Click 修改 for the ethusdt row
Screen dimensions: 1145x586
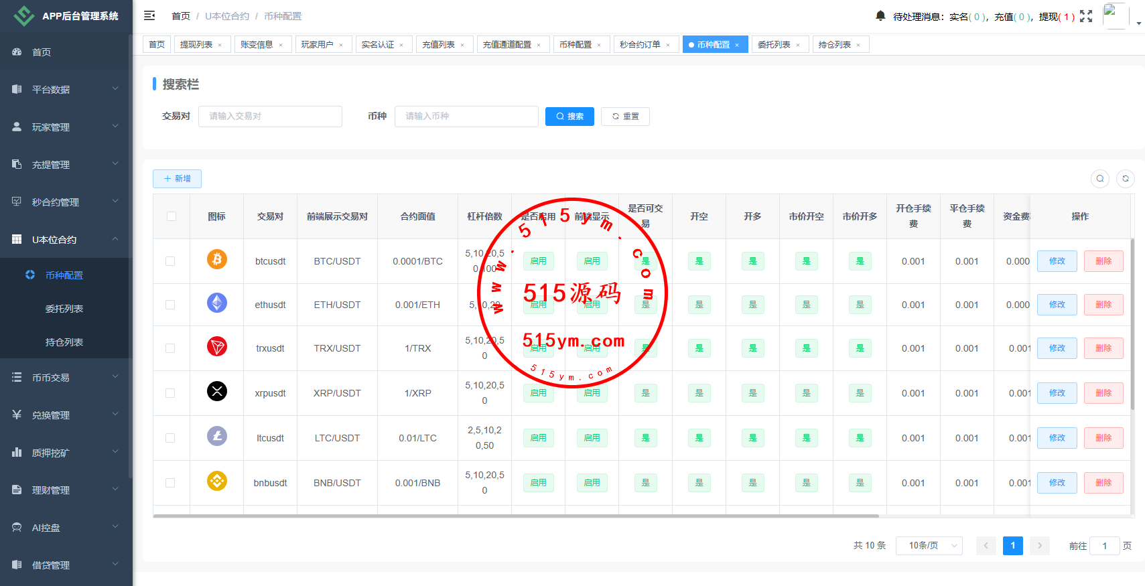click(1057, 305)
